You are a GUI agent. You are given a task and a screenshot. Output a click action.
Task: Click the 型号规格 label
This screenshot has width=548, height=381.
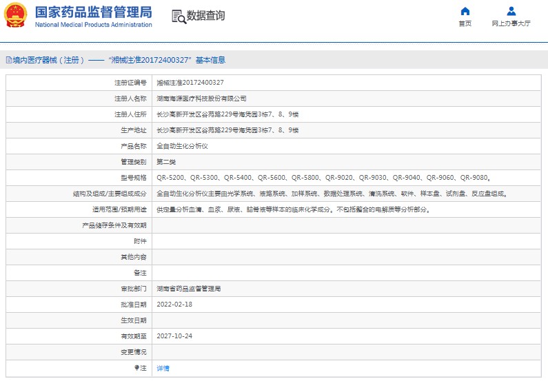pyautogui.click(x=134, y=178)
